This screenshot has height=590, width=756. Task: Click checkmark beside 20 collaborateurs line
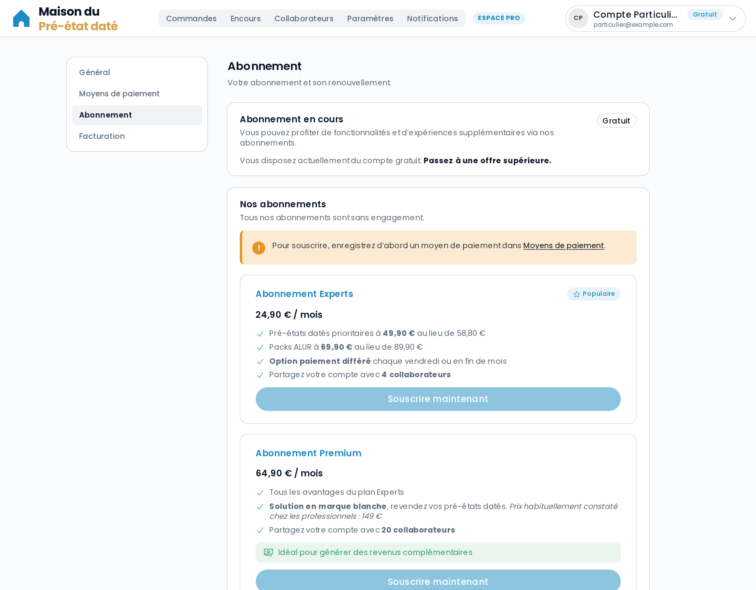coord(260,531)
